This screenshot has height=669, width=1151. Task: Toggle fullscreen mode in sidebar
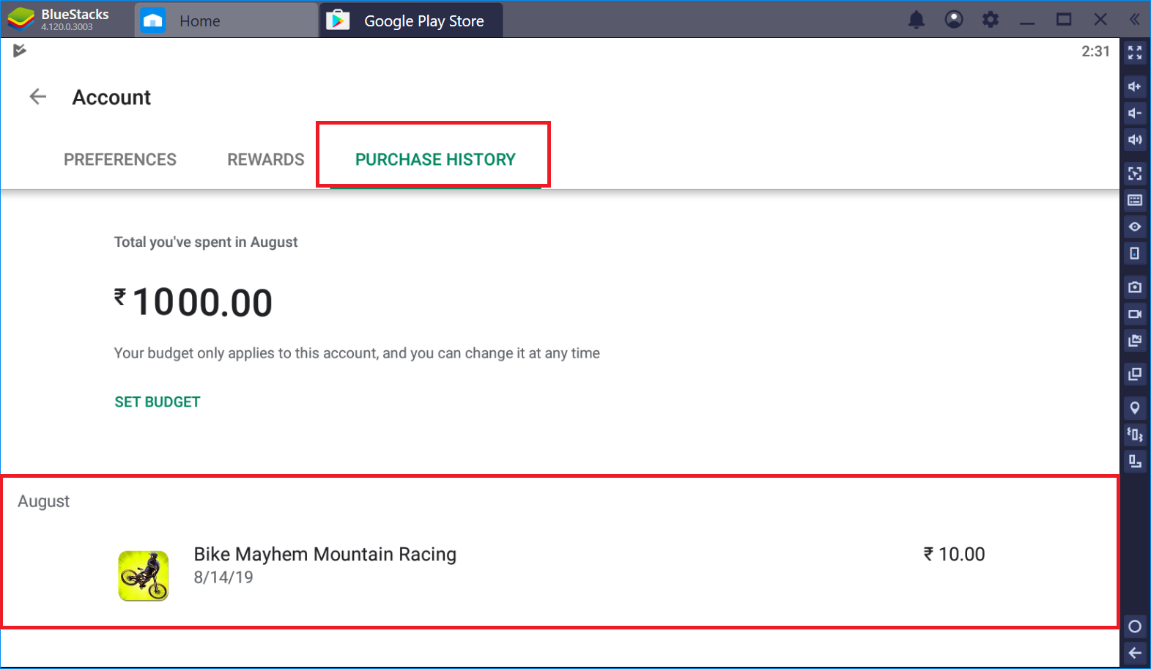tap(1135, 52)
